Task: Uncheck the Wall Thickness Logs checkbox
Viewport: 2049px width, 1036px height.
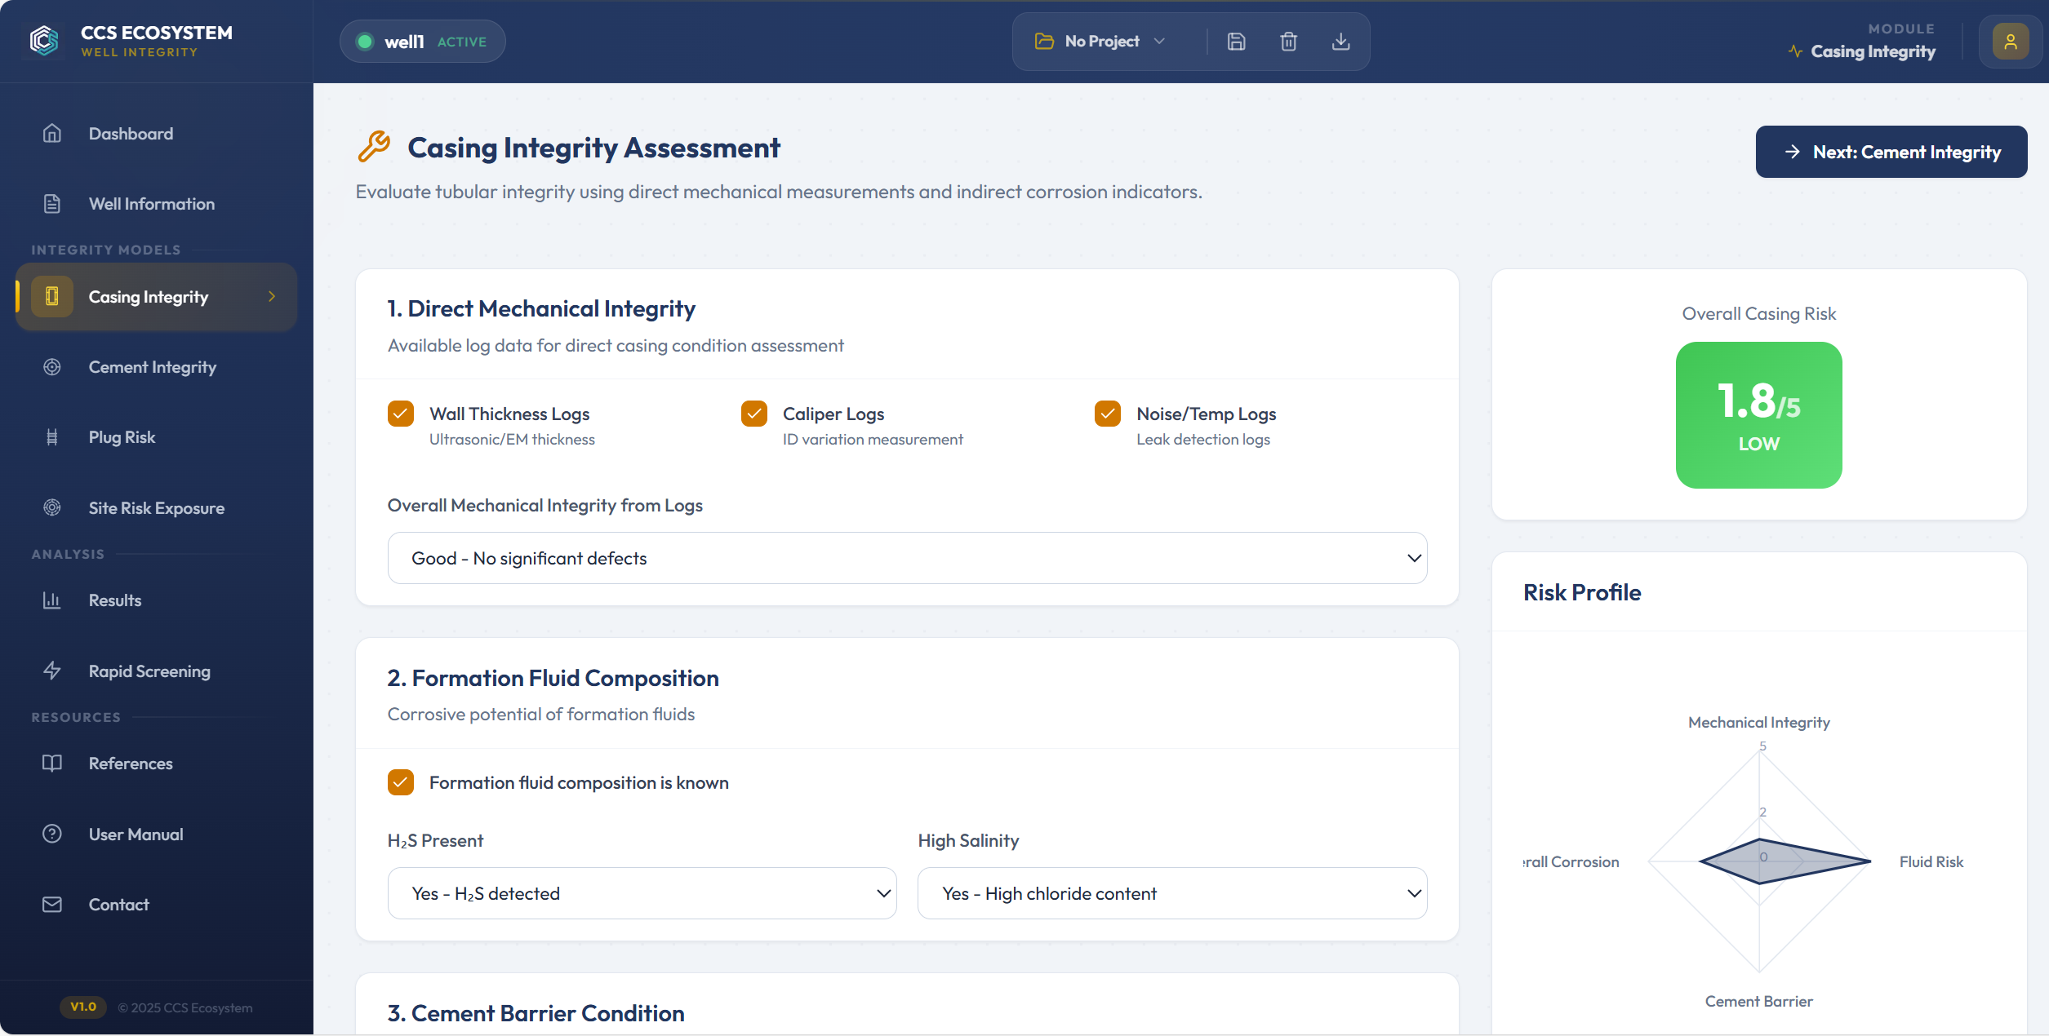Action: tap(401, 414)
